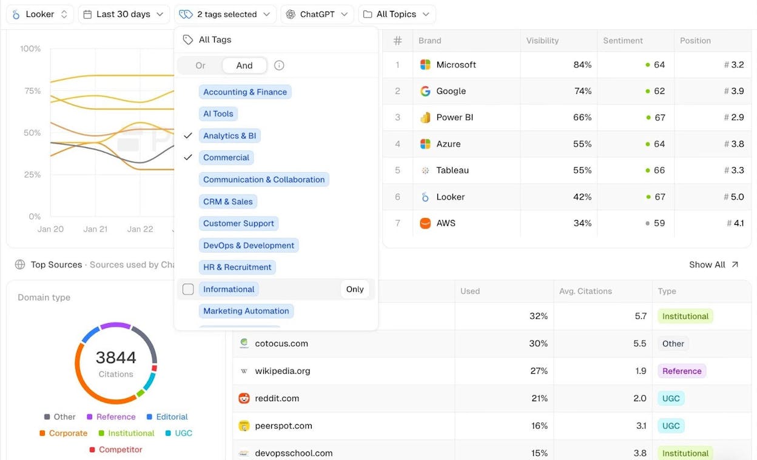Click the Google logo in brand table
The width and height of the screenshot is (757, 460).
pyautogui.click(x=425, y=91)
